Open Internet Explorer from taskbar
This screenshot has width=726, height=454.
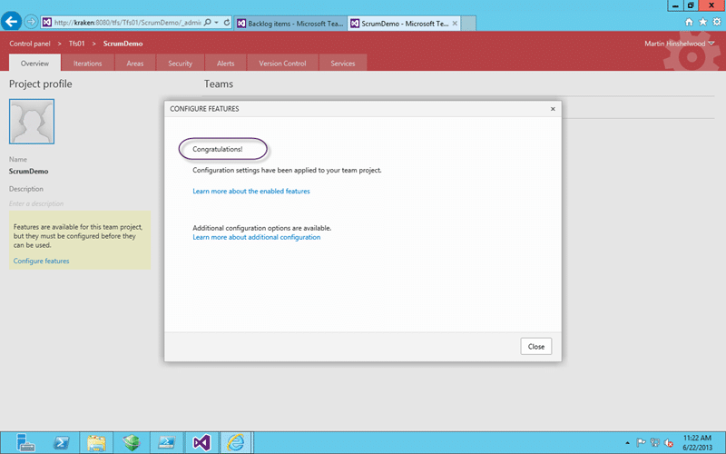(236, 443)
